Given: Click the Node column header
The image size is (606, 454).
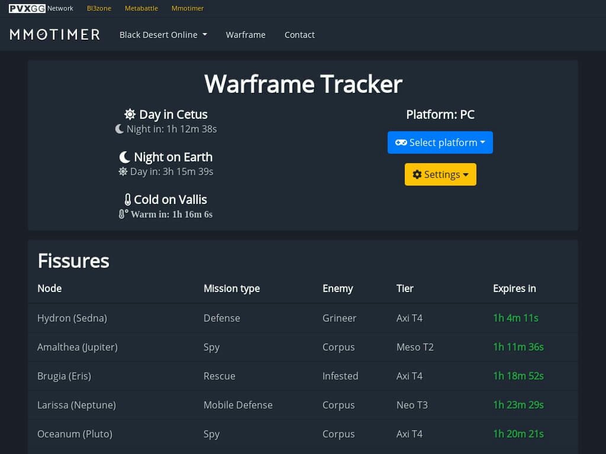Looking at the screenshot, I should pos(50,288).
